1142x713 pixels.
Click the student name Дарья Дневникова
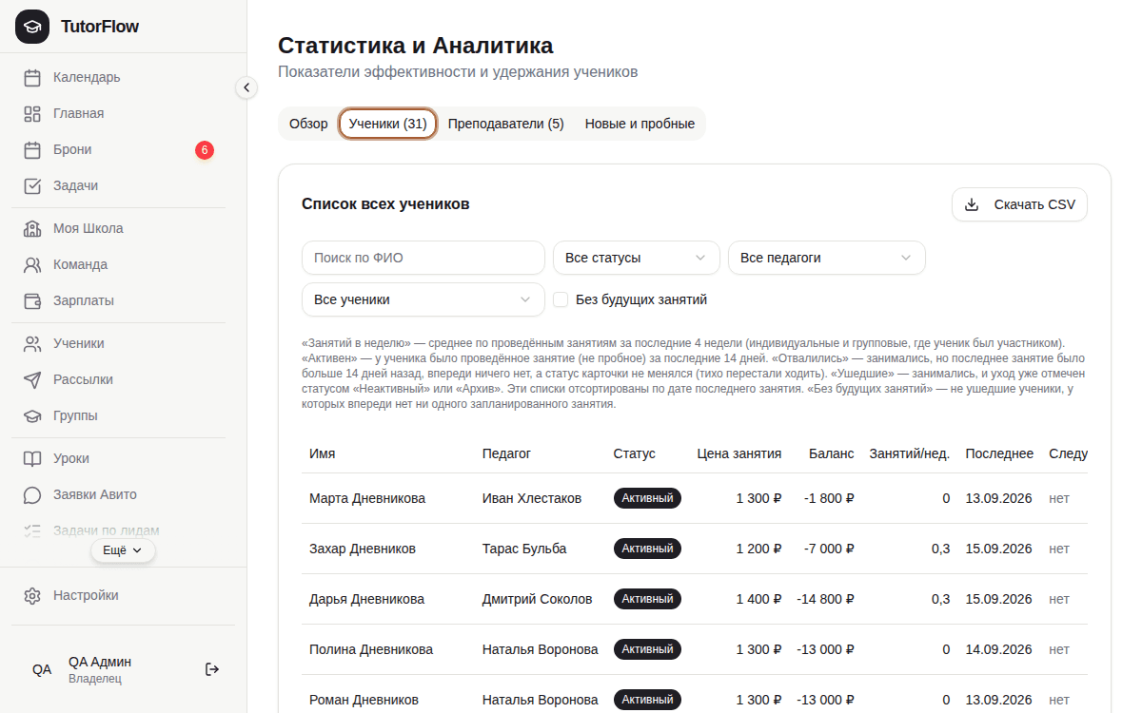pyautogui.click(x=366, y=599)
